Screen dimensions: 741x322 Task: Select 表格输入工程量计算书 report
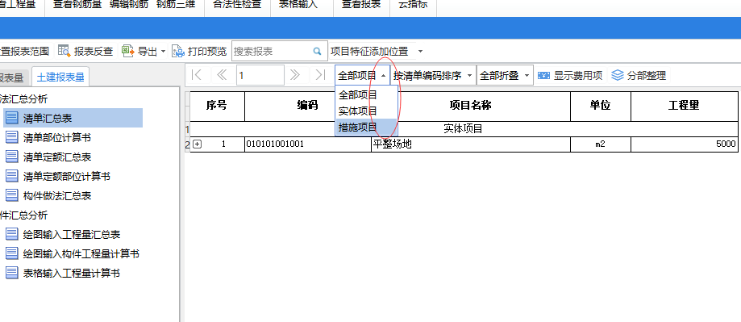pos(72,273)
